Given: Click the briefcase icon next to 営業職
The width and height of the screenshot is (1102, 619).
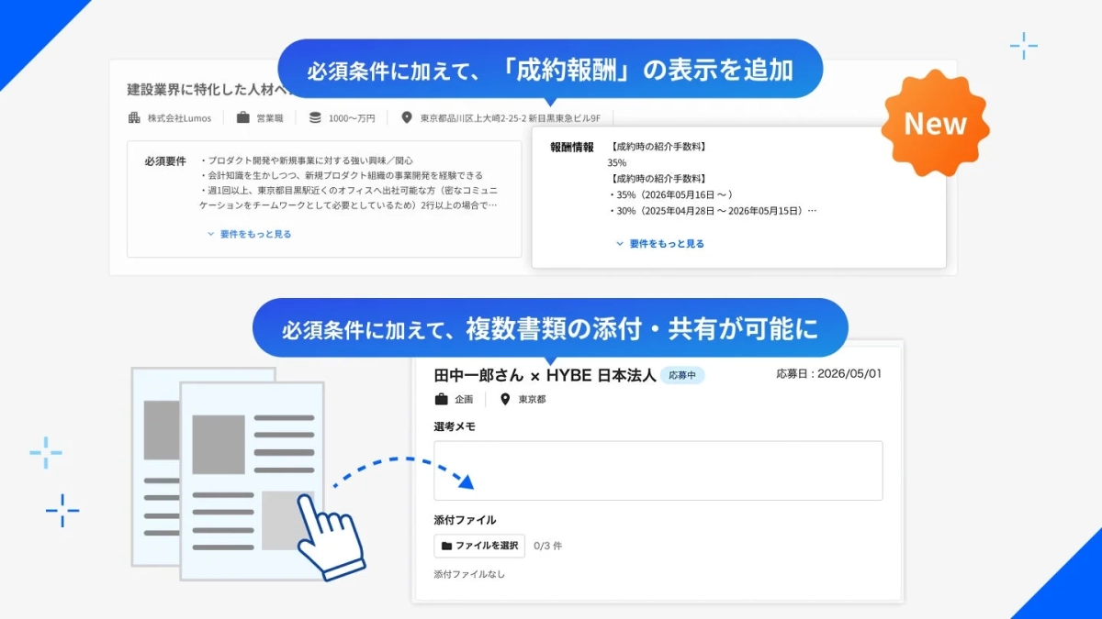Looking at the screenshot, I should tap(243, 117).
